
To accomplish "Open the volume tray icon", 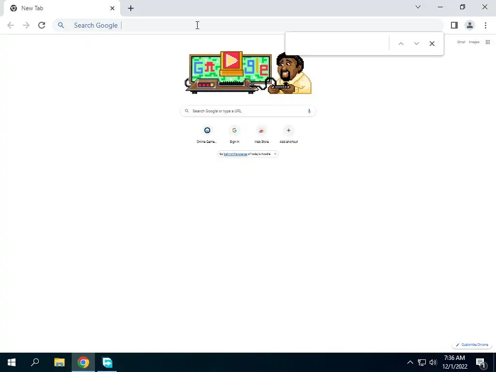I will click(x=433, y=362).
